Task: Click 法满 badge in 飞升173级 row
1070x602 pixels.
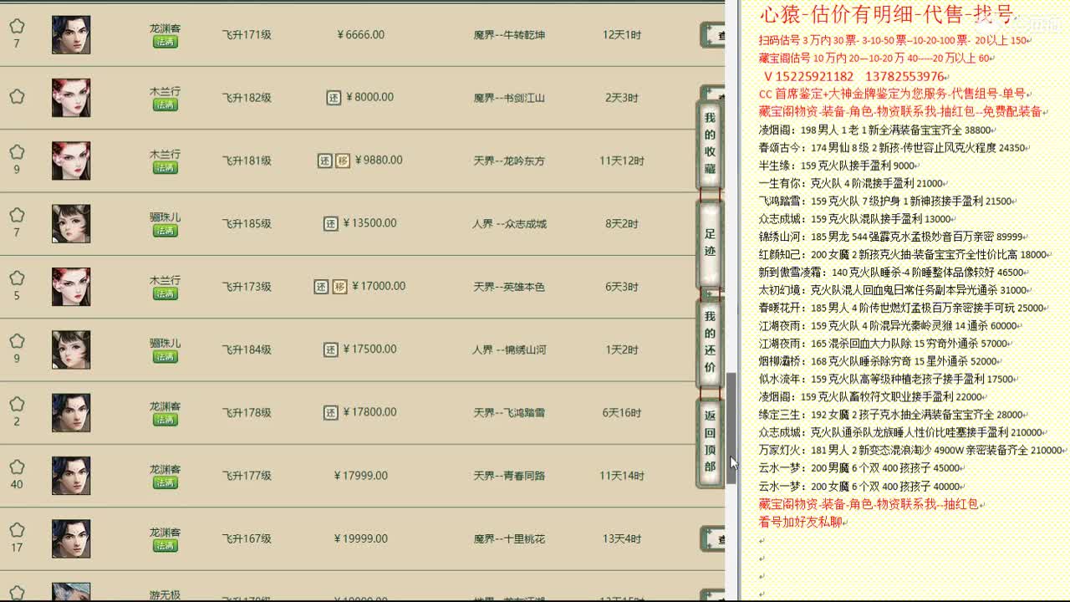Action: (x=165, y=293)
